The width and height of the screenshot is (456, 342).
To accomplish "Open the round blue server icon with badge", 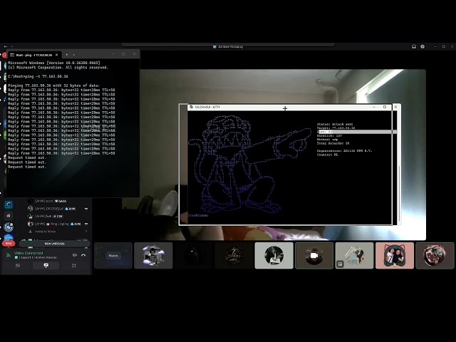I will click(x=9, y=227).
